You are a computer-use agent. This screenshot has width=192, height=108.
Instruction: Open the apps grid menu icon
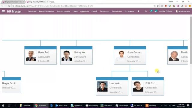3,11
